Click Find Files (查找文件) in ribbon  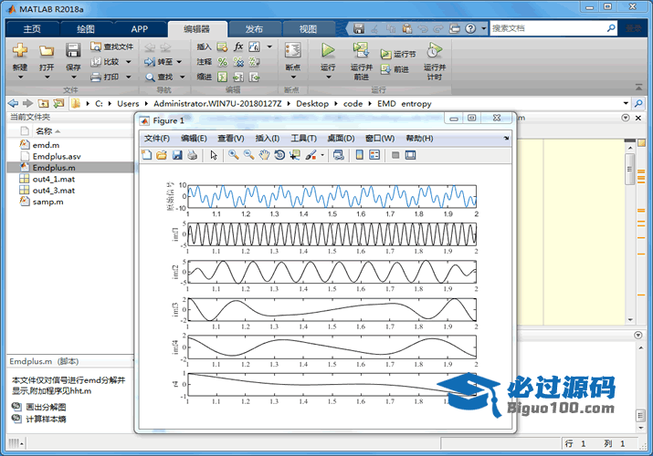pyautogui.click(x=112, y=47)
